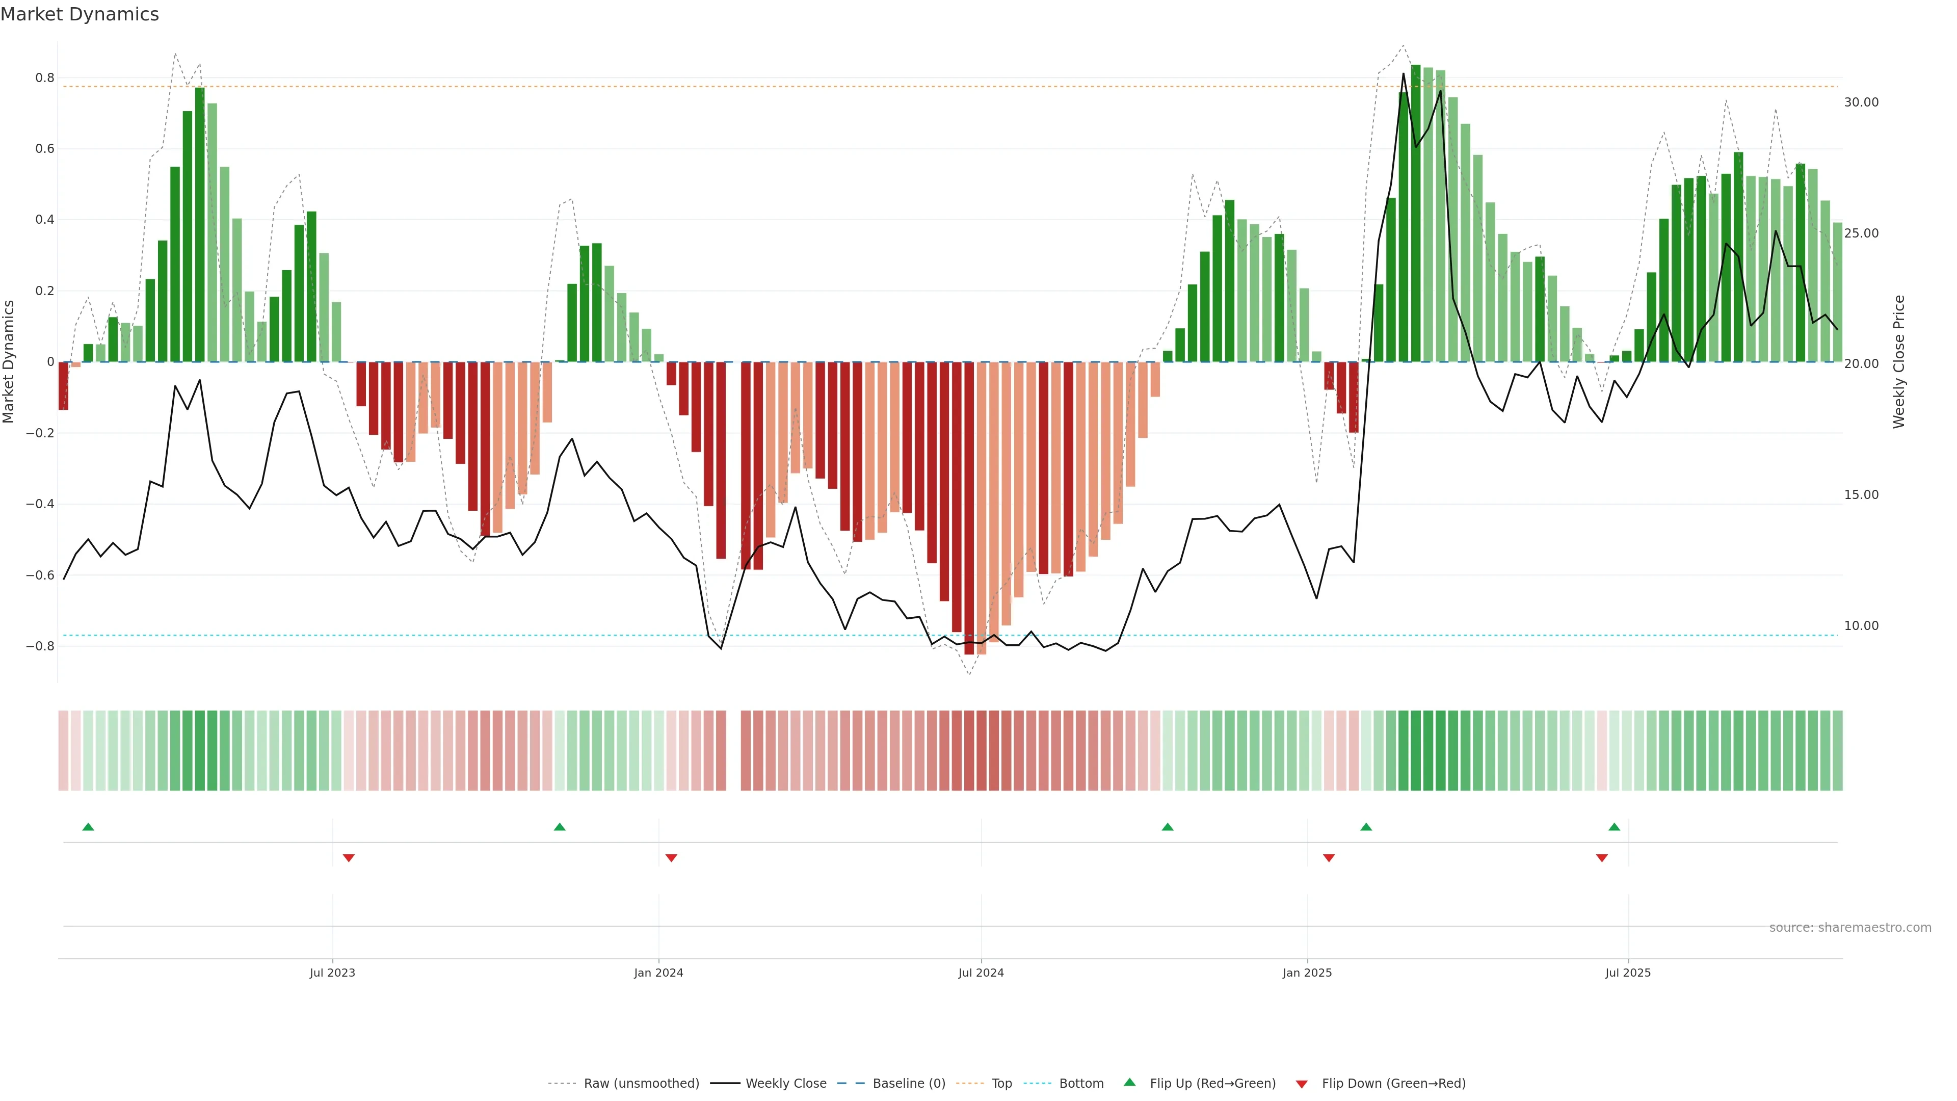Click the flip-up triangle just before Jul 2025

1615,827
